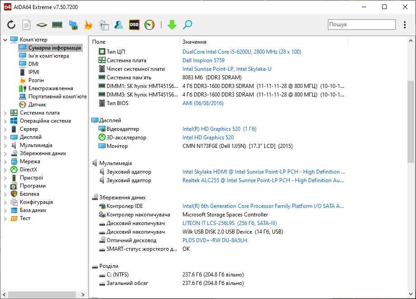416x299 pixels.
Task: Open Intel(R) HD Graphics 520 (1 Гб) link
Action: 220,129
